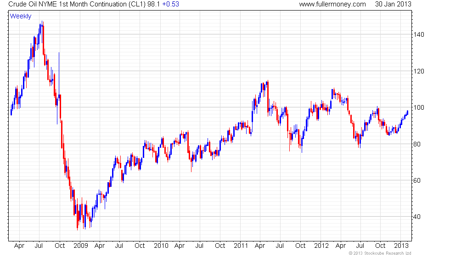Click the 120 price axis label
This screenshot has height=257, width=450.
pyautogui.click(x=419, y=71)
